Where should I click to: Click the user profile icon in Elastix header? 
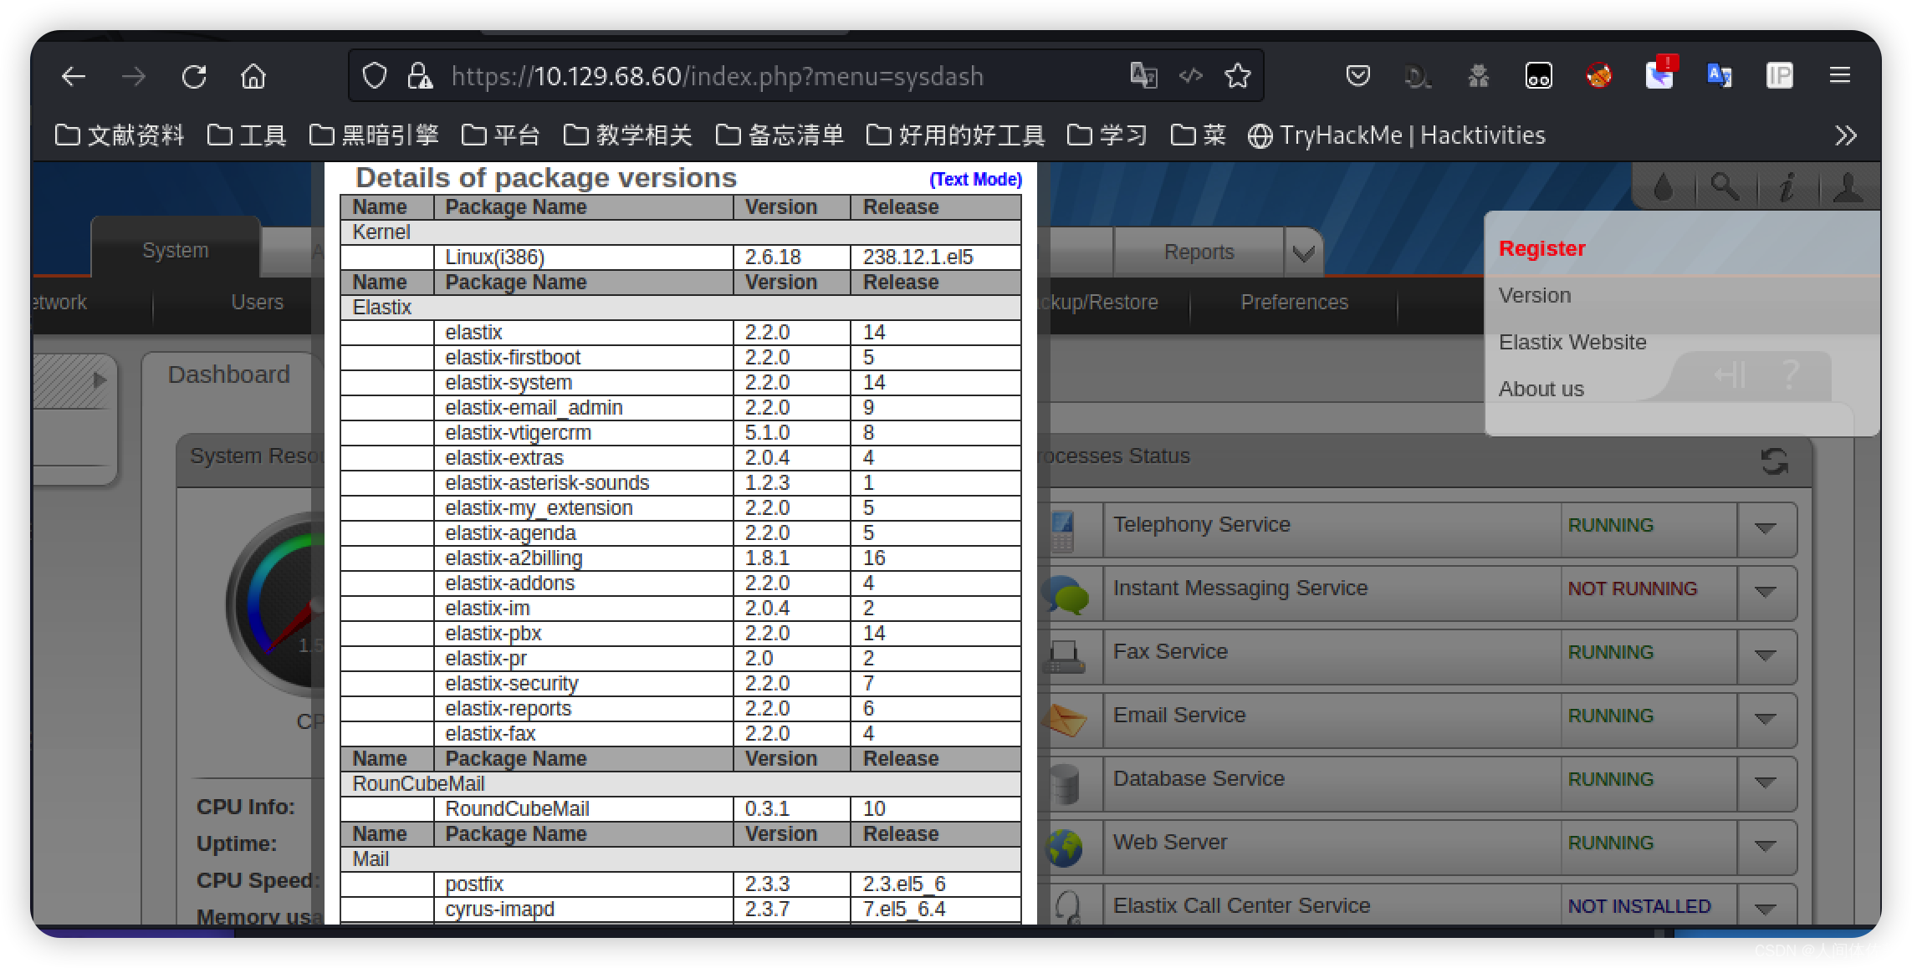(x=1847, y=186)
